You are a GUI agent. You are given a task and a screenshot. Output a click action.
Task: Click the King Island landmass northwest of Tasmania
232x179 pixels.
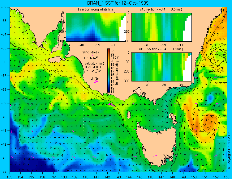[129, 115]
